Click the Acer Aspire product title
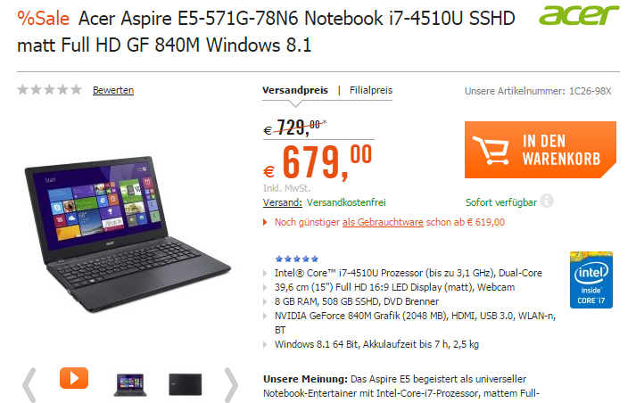The image size is (636, 403). [266, 31]
